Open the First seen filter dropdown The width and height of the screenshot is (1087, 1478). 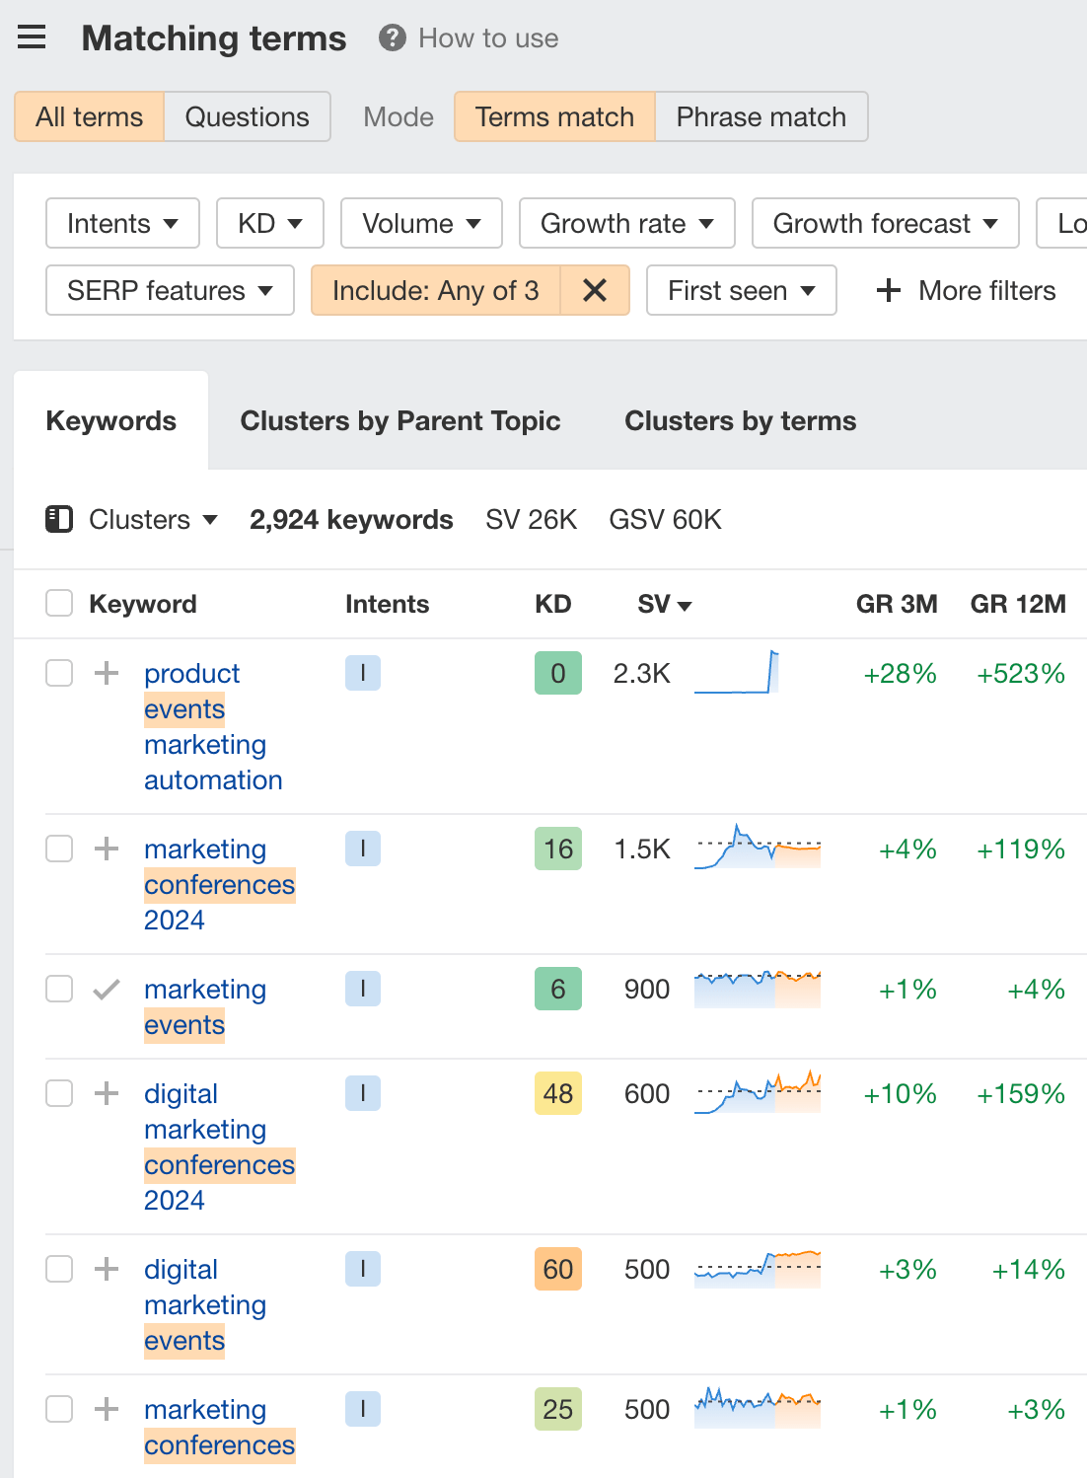point(741,290)
